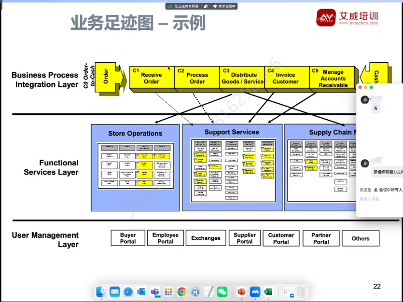Launch Google Chrome from the dock
The width and height of the screenshot is (403, 302).
click(x=181, y=292)
